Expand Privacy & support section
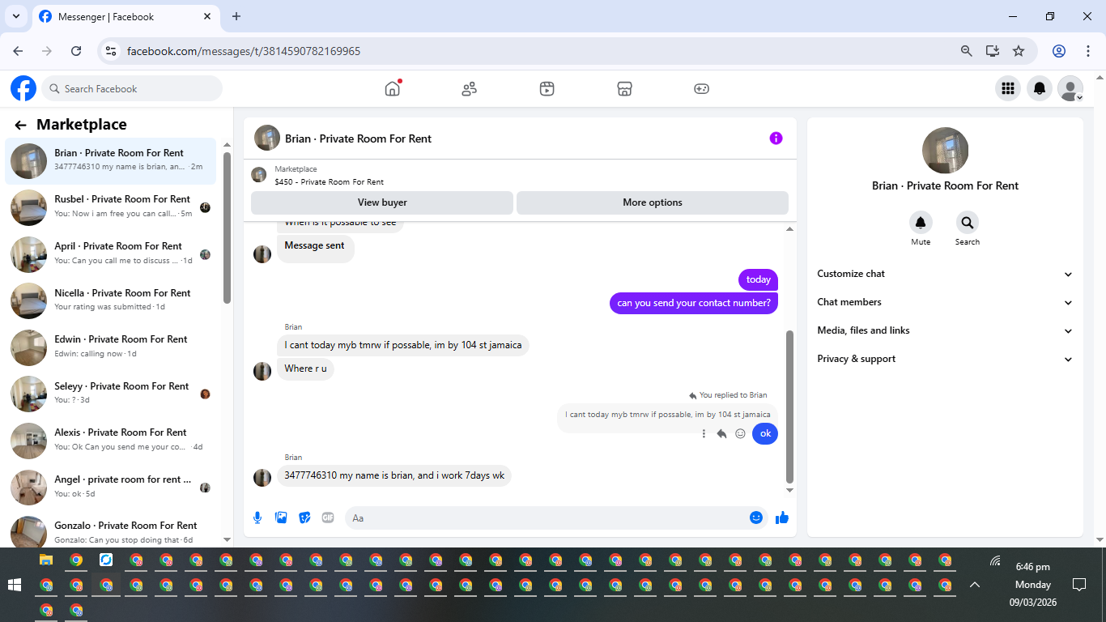Viewport: 1106px width, 622px height. pos(945,359)
